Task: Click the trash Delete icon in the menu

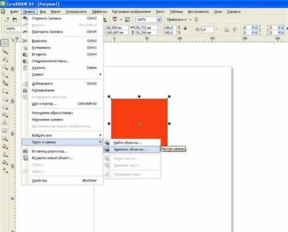Action: coord(25,68)
